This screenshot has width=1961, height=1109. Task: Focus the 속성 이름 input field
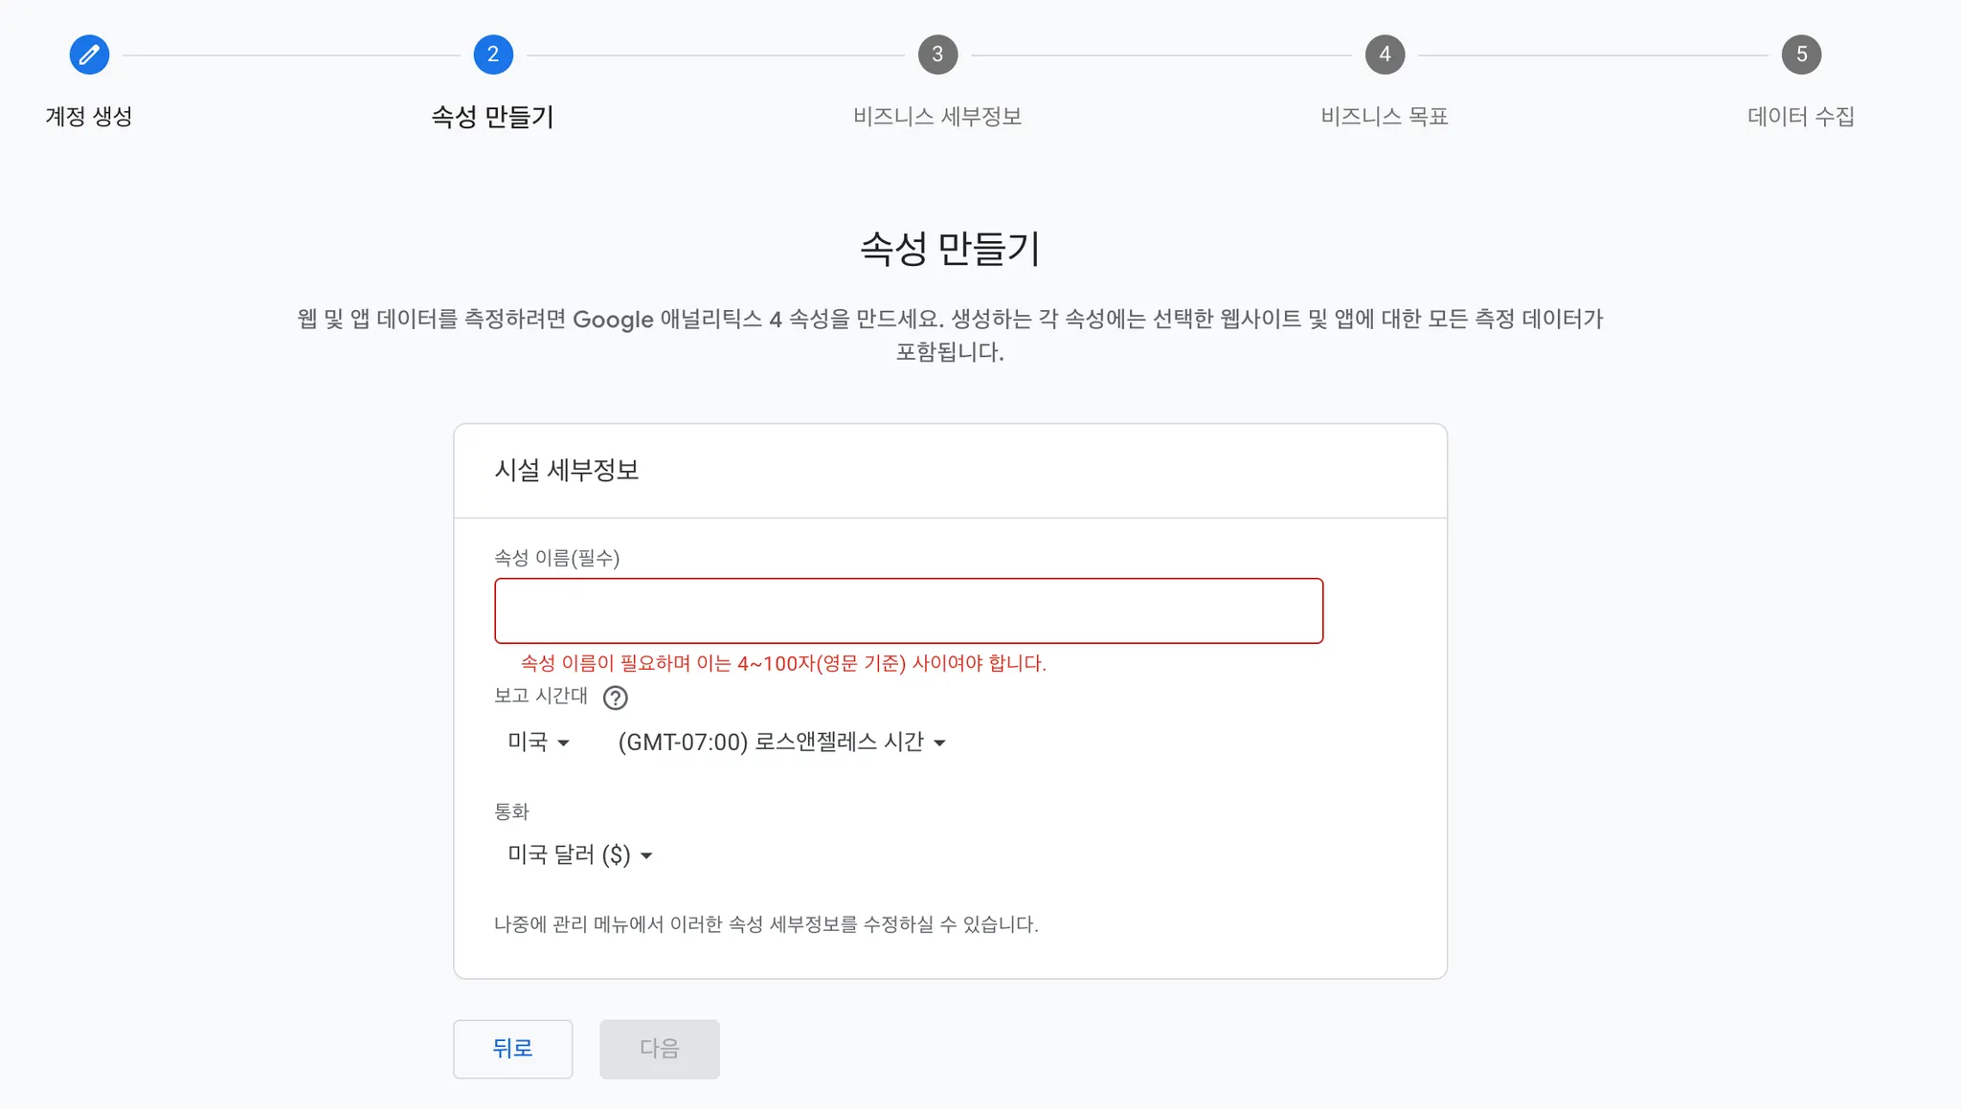point(908,610)
